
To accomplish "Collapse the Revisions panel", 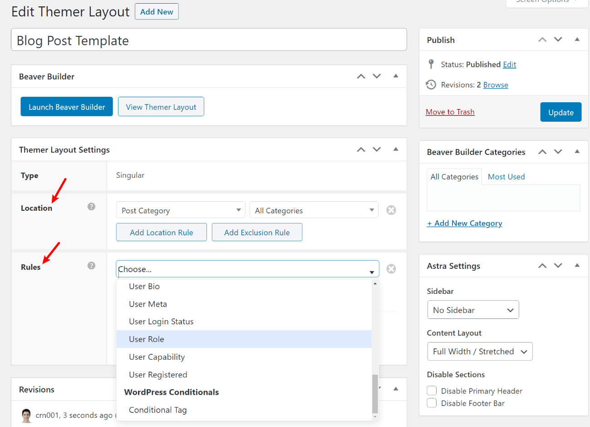I will coord(396,389).
